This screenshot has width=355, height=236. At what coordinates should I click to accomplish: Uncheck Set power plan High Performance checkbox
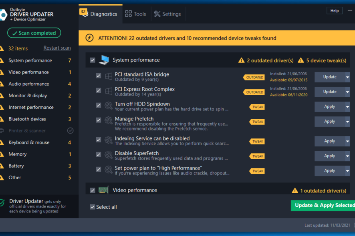(99, 170)
